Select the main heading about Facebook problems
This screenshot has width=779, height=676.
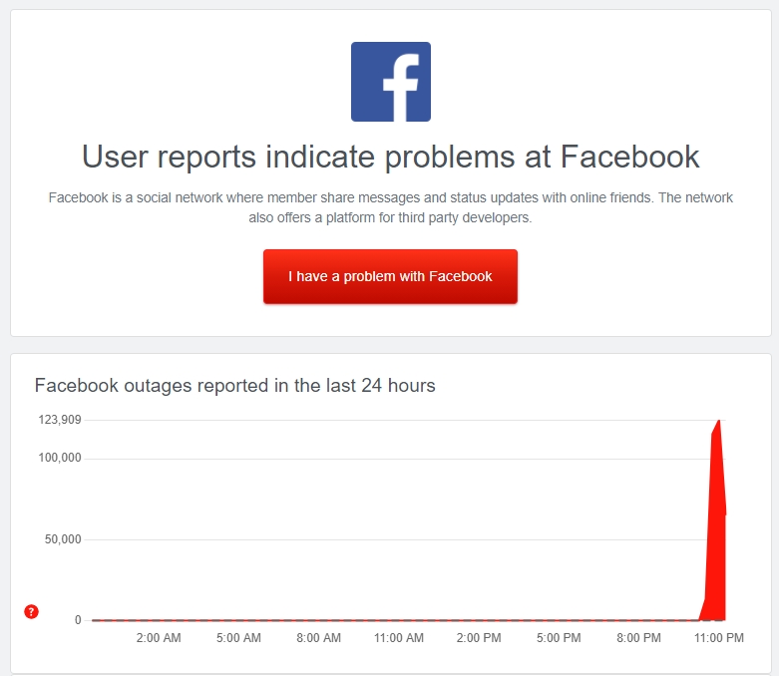390,157
